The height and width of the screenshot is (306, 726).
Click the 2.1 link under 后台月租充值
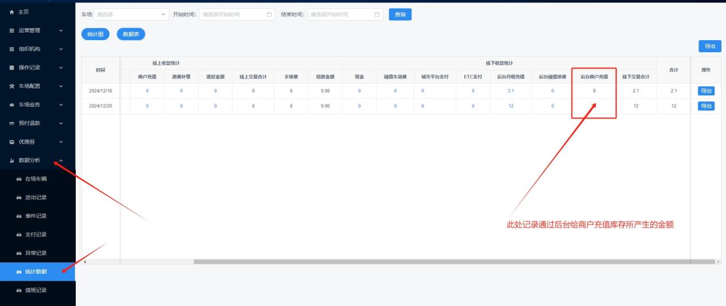click(x=511, y=91)
